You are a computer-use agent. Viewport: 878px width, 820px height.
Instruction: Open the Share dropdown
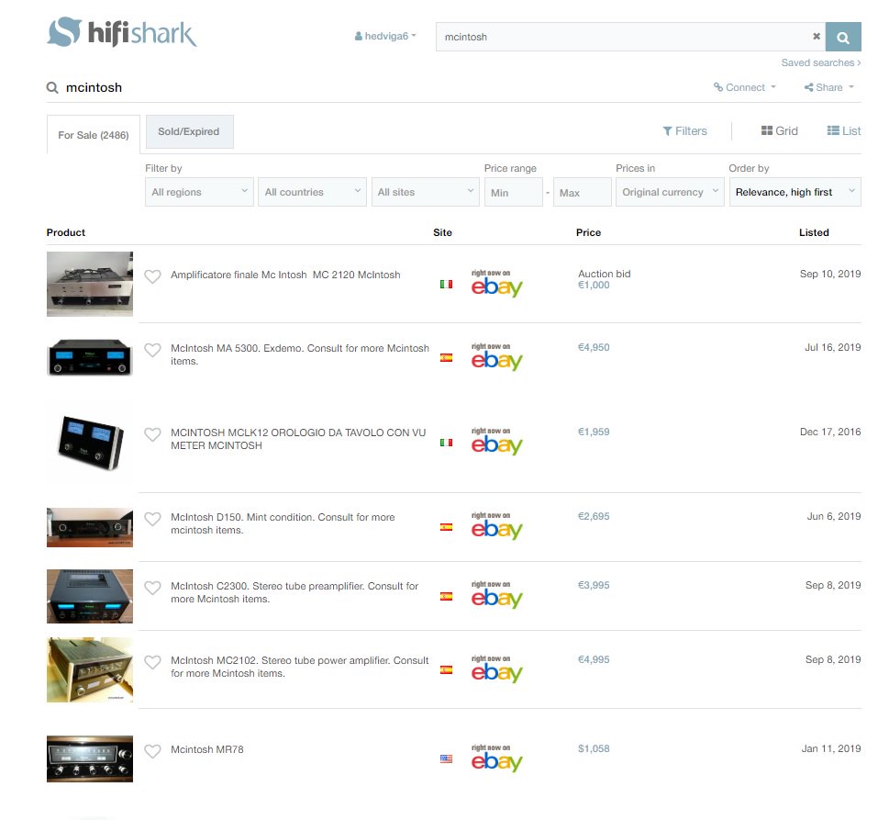click(x=828, y=87)
